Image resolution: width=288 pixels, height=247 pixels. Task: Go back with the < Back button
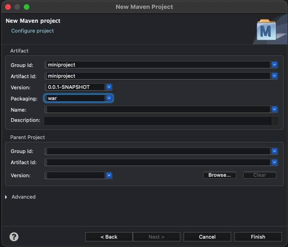pos(109,237)
